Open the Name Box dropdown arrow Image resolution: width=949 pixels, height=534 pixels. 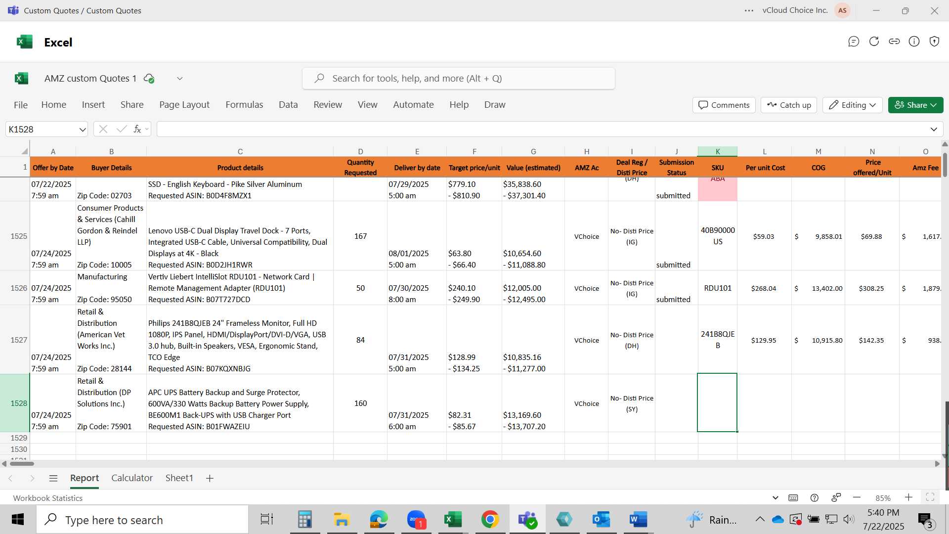tap(82, 130)
